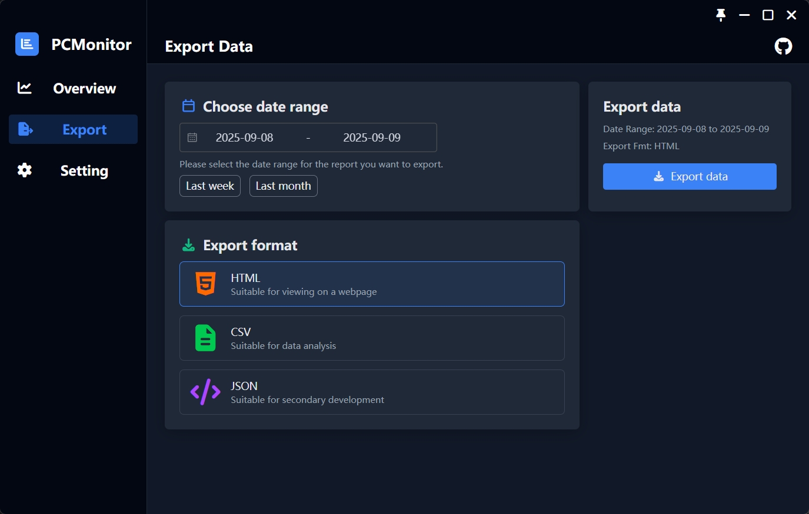Set the range to Last week
This screenshot has height=514, width=809.
coord(210,186)
